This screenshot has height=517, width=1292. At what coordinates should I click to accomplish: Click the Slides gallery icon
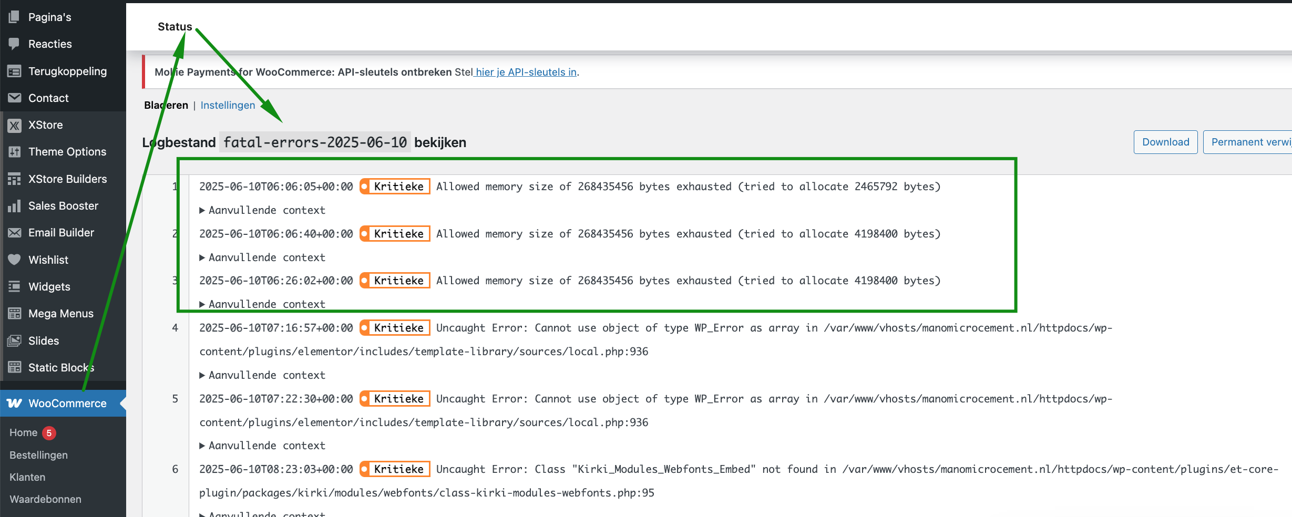[x=14, y=340]
